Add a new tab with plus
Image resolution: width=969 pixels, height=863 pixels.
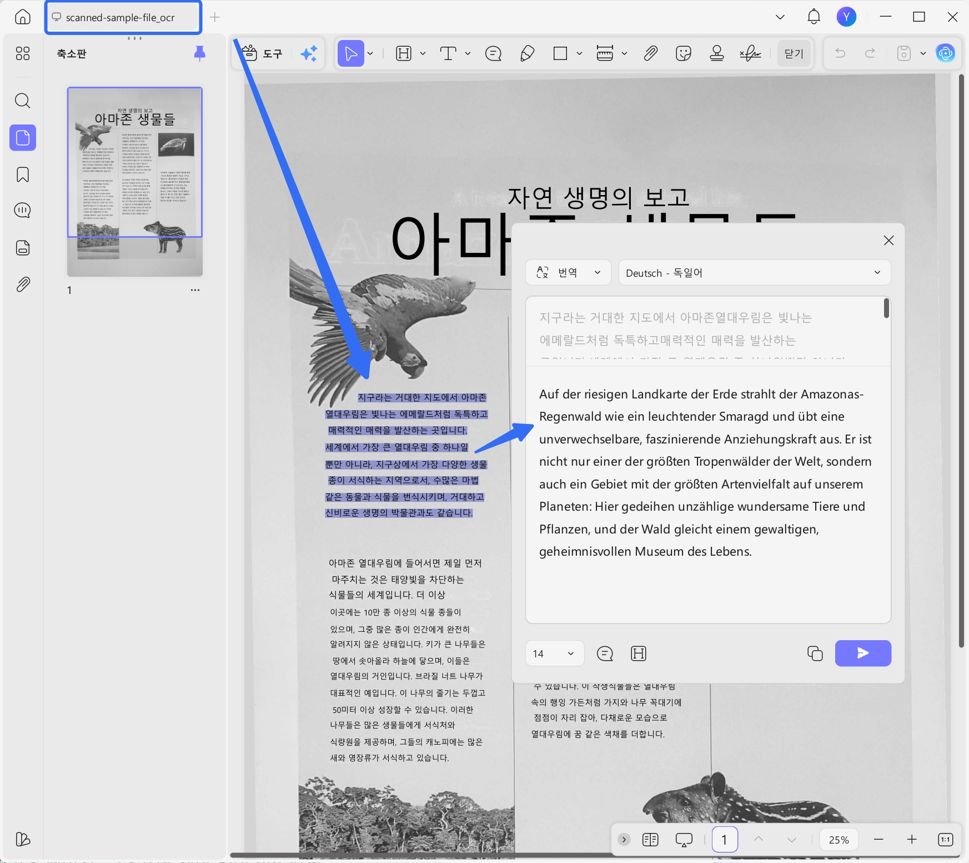tap(215, 17)
